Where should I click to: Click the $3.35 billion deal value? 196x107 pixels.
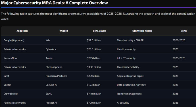(94, 67)
